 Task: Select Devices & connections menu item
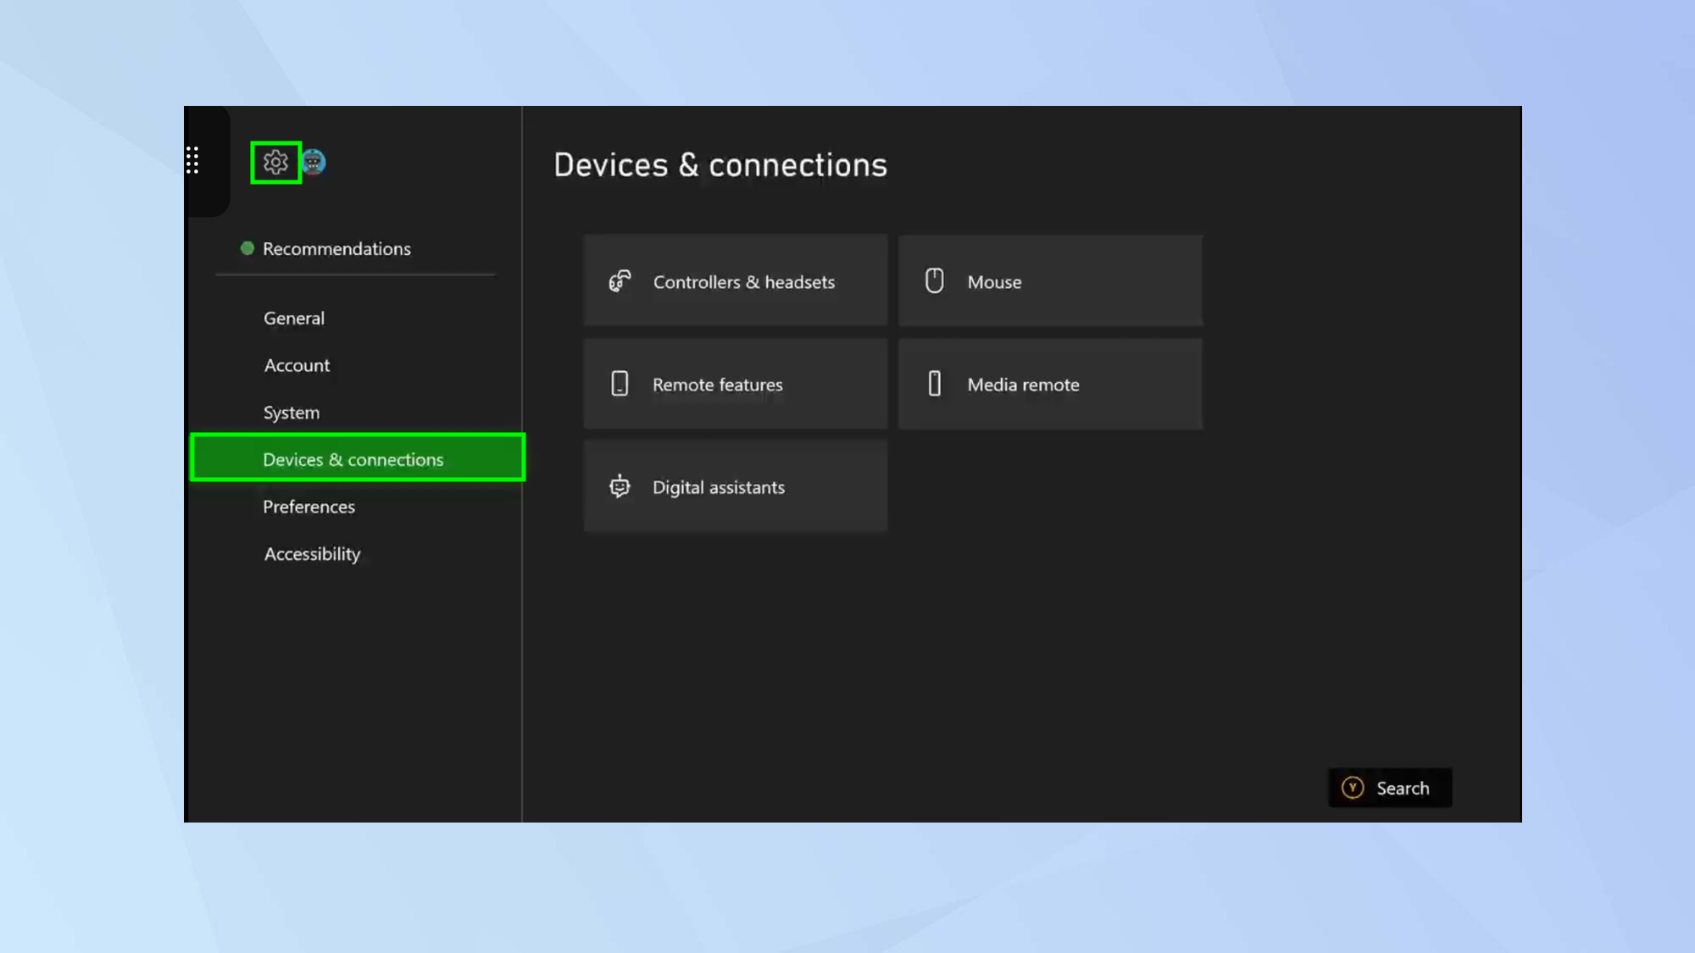(x=353, y=458)
